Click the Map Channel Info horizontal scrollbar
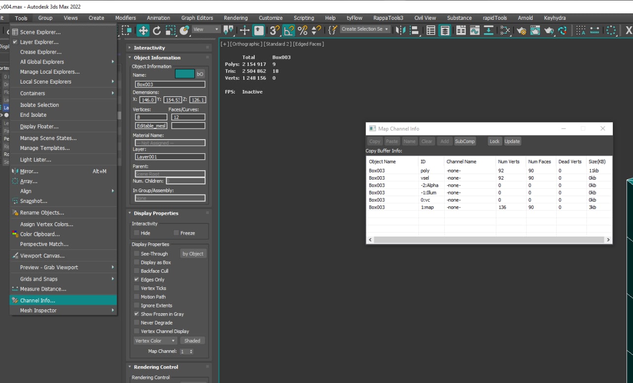Viewport: 633px width, 383px height. [489, 239]
